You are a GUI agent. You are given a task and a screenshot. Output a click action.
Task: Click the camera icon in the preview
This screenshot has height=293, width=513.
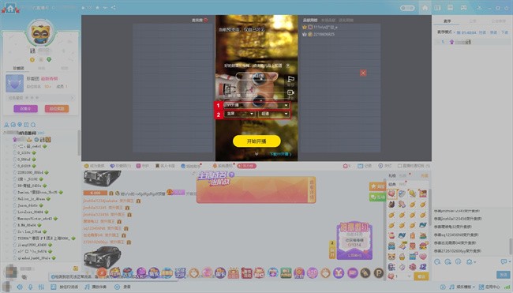(x=290, y=92)
